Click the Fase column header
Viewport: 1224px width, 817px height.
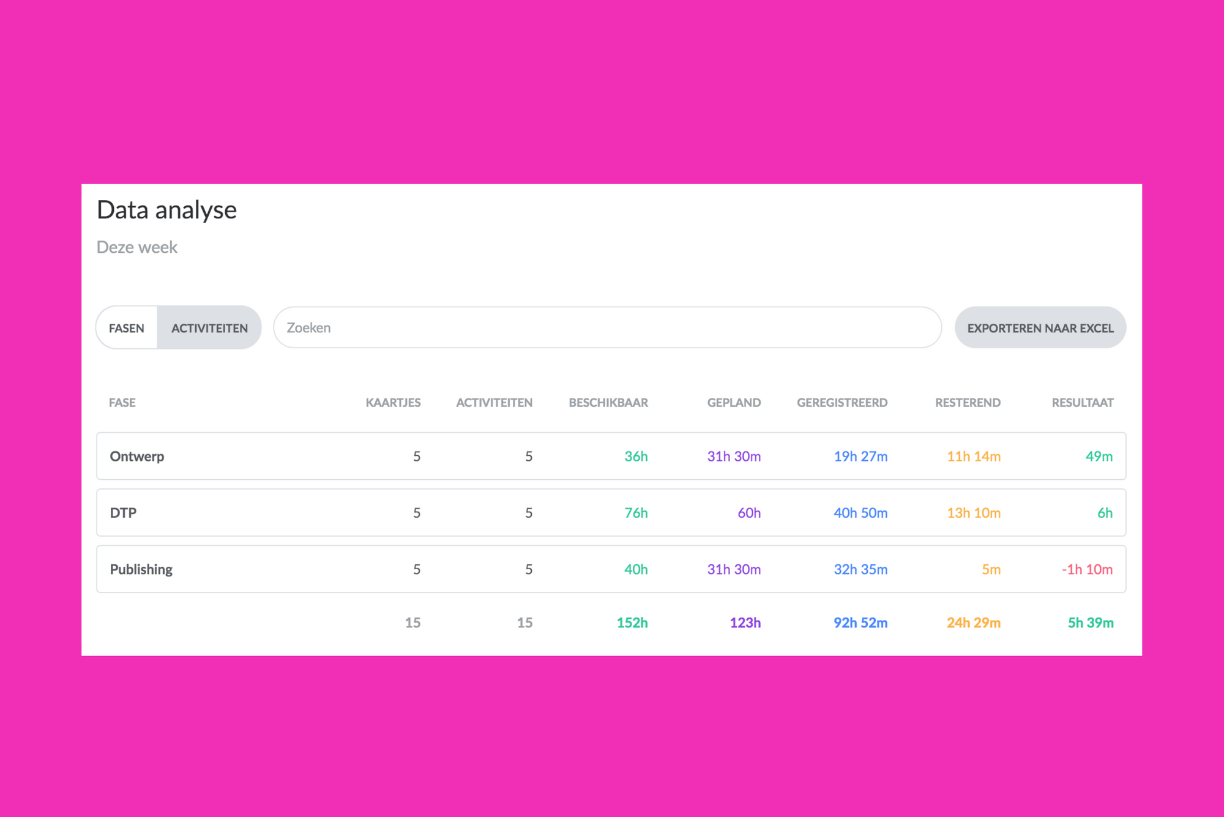pos(122,403)
